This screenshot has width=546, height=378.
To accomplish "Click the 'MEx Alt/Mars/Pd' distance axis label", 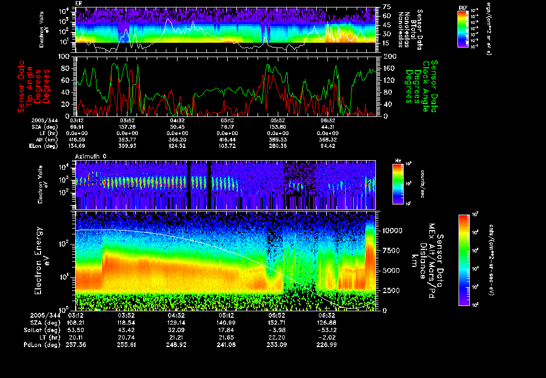I will 432,261.
